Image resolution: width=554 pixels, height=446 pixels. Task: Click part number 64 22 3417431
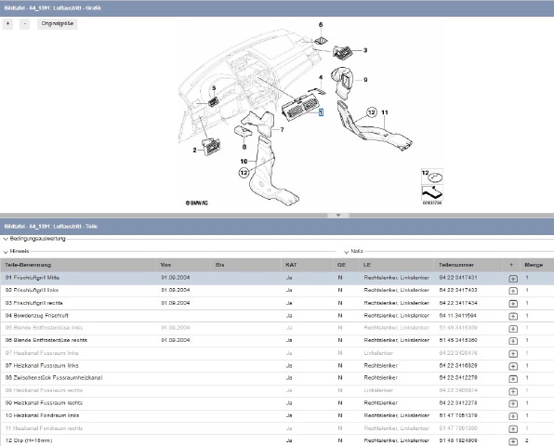(458, 278)
